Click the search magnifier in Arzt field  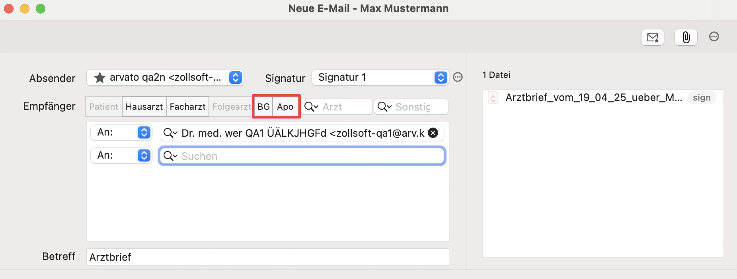click(311, 107)
